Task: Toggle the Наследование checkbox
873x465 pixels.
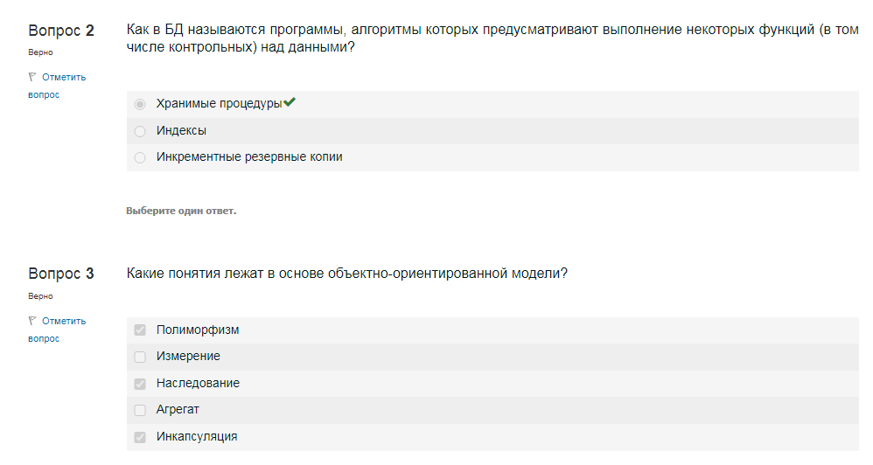Action: point(140,384)
